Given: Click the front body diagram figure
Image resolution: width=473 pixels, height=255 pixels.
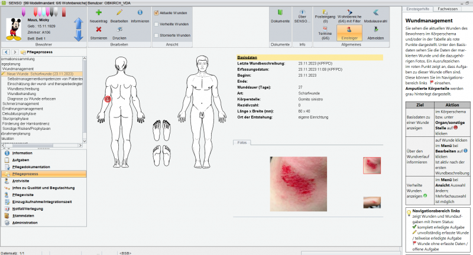Looking at the screenshot, I should (202, 112).
